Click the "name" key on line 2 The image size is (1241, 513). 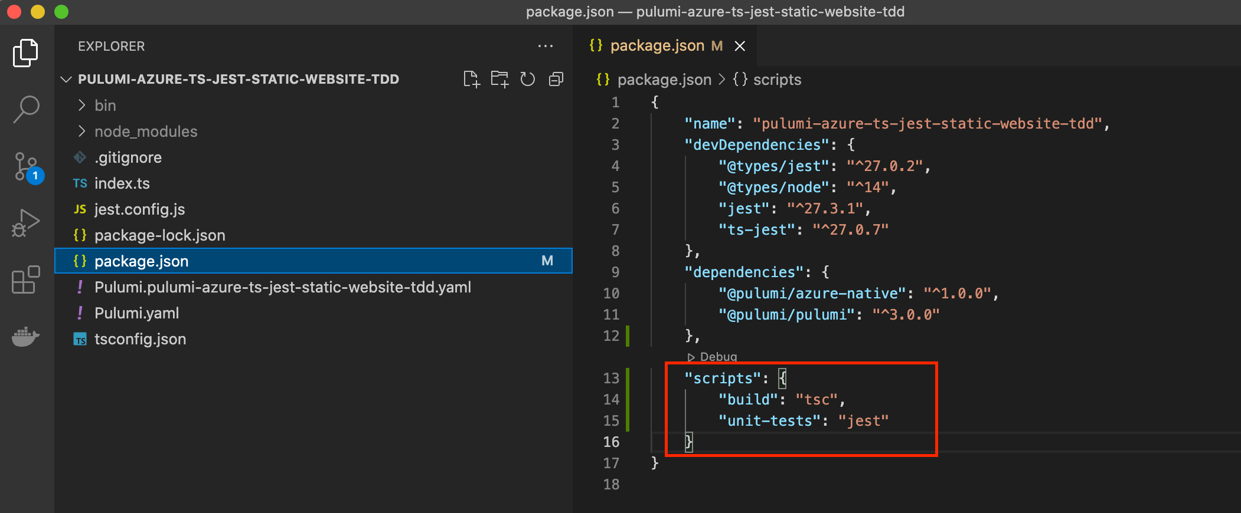pos(710,124)
